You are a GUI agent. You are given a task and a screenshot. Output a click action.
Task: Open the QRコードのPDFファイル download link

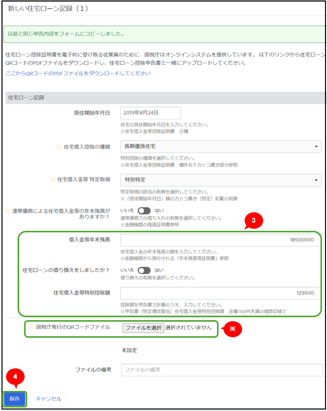coord(78,73)
